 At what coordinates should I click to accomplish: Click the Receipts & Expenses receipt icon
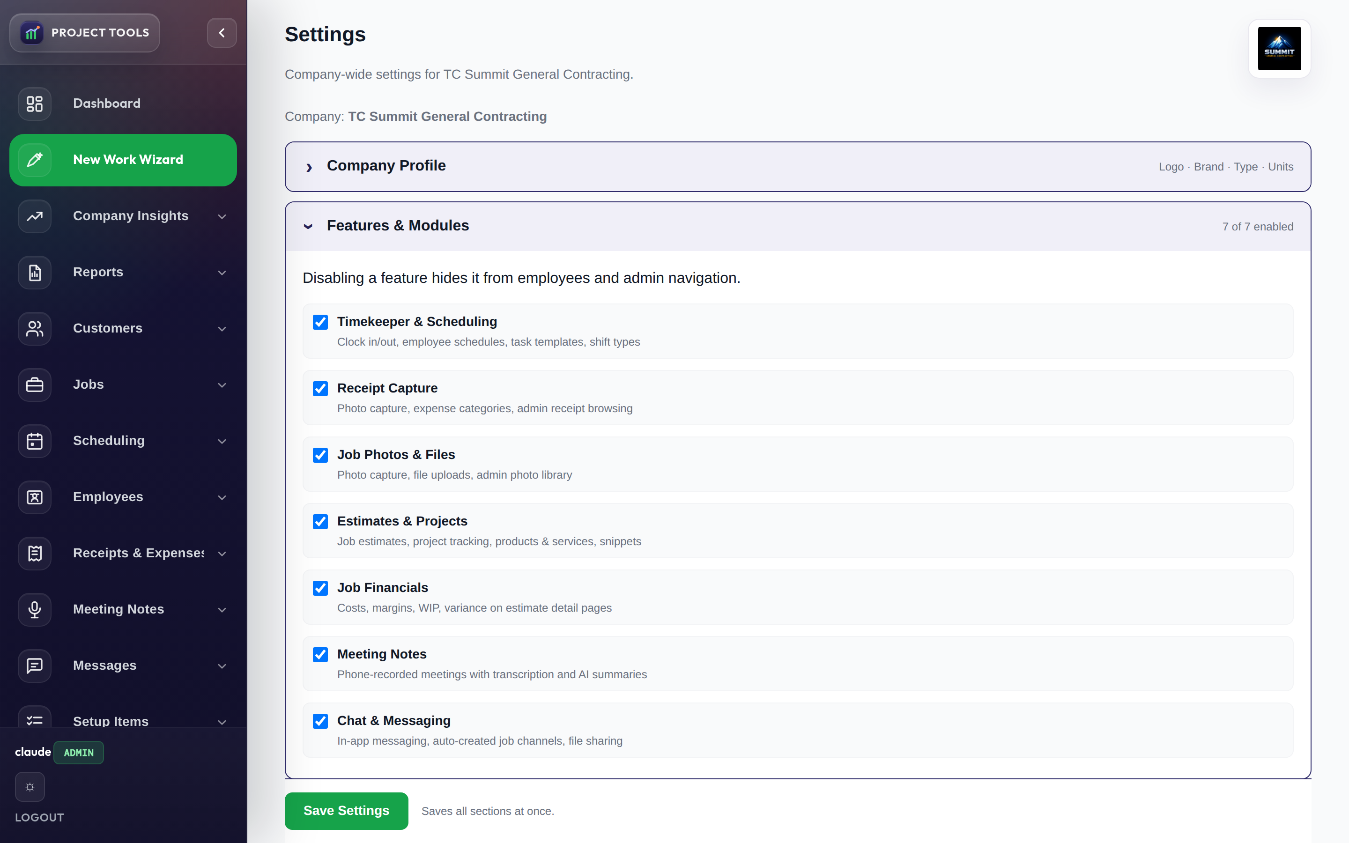coord(35,554)
